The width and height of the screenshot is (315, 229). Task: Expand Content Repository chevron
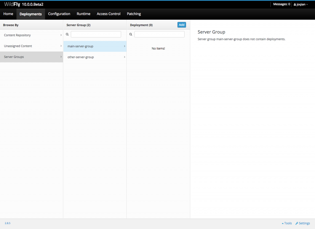(x=61, y=35)
